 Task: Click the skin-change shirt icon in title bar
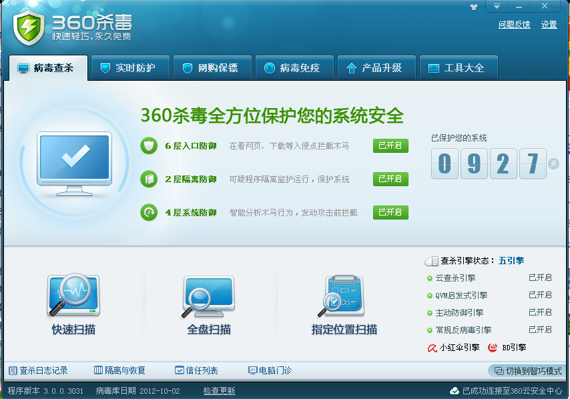474,7
